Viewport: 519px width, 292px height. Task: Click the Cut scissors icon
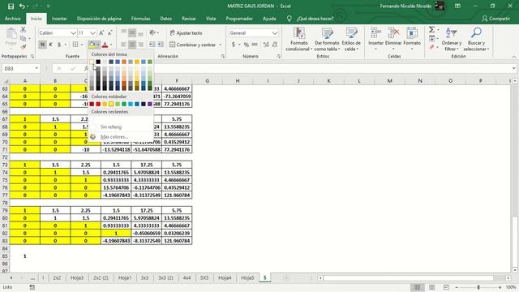coord(23,30)
